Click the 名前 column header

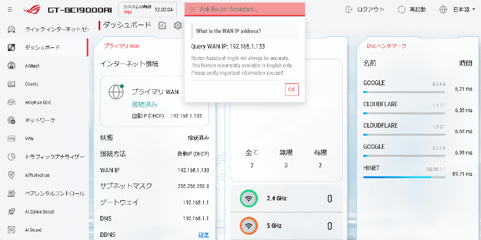pyautogui.click(x=370, y=64)
